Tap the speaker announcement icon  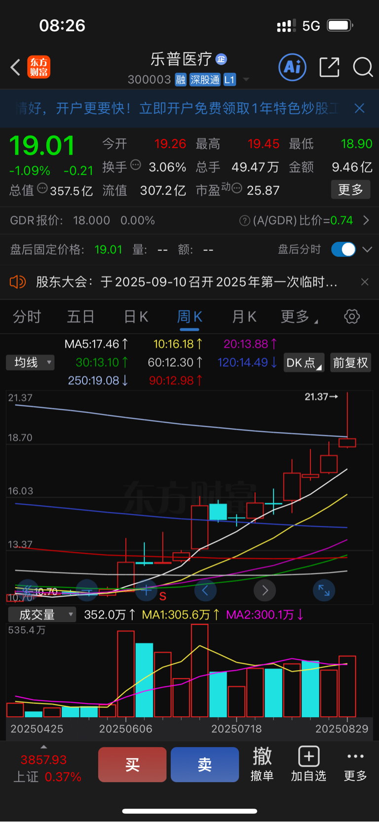click(x=17, y=282)
